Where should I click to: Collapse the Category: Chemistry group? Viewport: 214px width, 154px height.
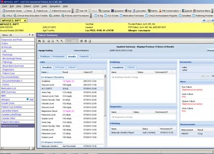(x=42, y=77)
